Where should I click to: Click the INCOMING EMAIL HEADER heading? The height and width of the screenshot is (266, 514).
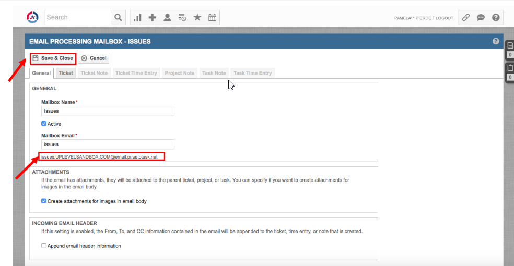tap(65, 223)
